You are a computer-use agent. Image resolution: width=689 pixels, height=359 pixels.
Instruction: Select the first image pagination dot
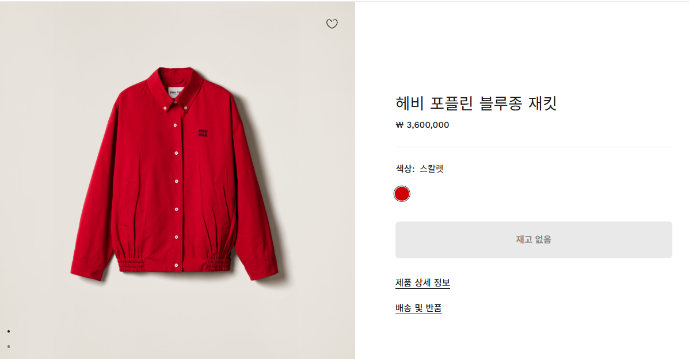(x=9, y=331)
